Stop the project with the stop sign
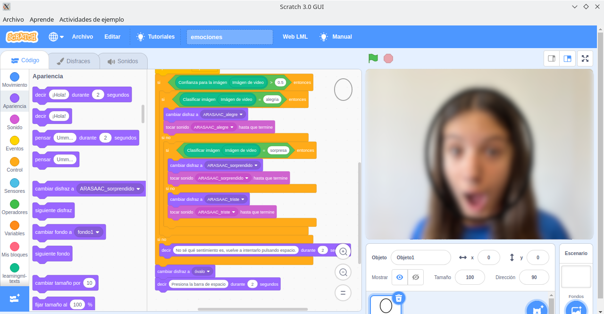Viewport: 604px width, 314px height. 388,58
